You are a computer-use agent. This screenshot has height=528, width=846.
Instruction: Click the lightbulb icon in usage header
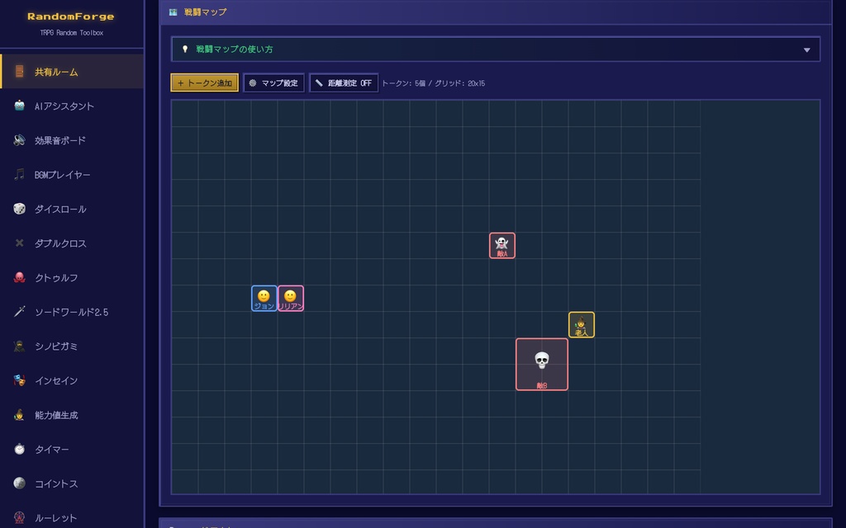[x=185, y=49]
